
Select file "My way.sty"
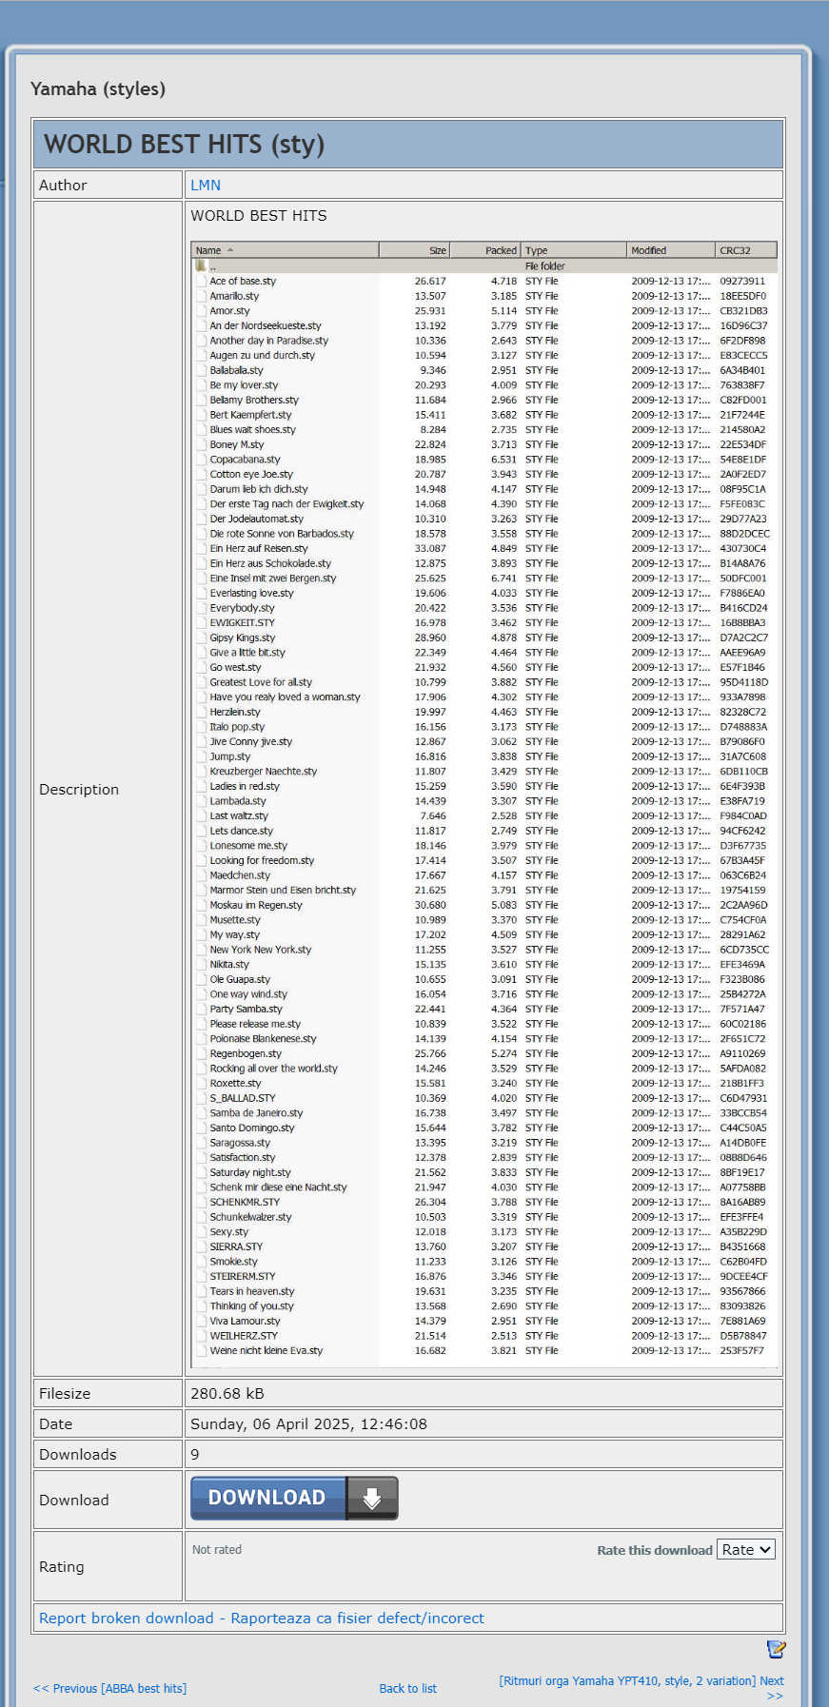tap(234, 934)
